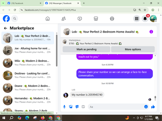162x121 pixels.
Task: Click the conversation list scrollbar
Action: [57, 51]
